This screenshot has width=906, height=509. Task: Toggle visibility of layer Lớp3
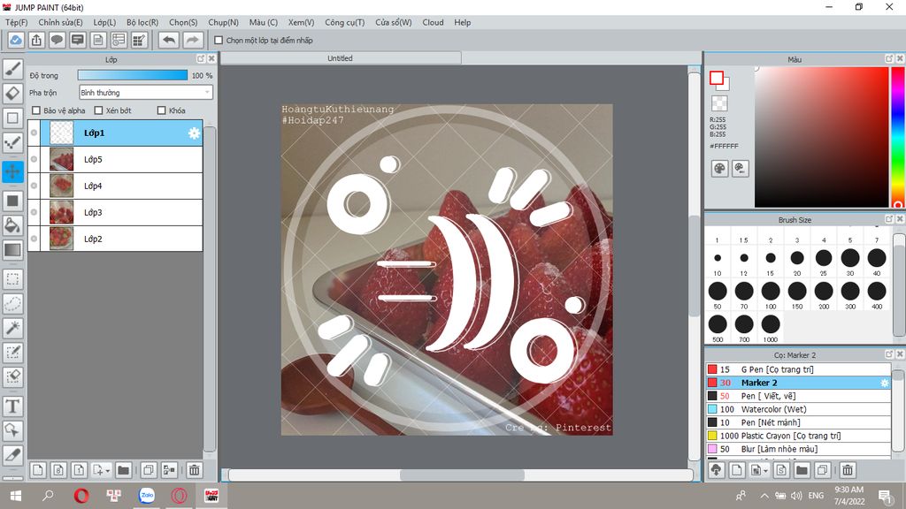pos(35,212)
